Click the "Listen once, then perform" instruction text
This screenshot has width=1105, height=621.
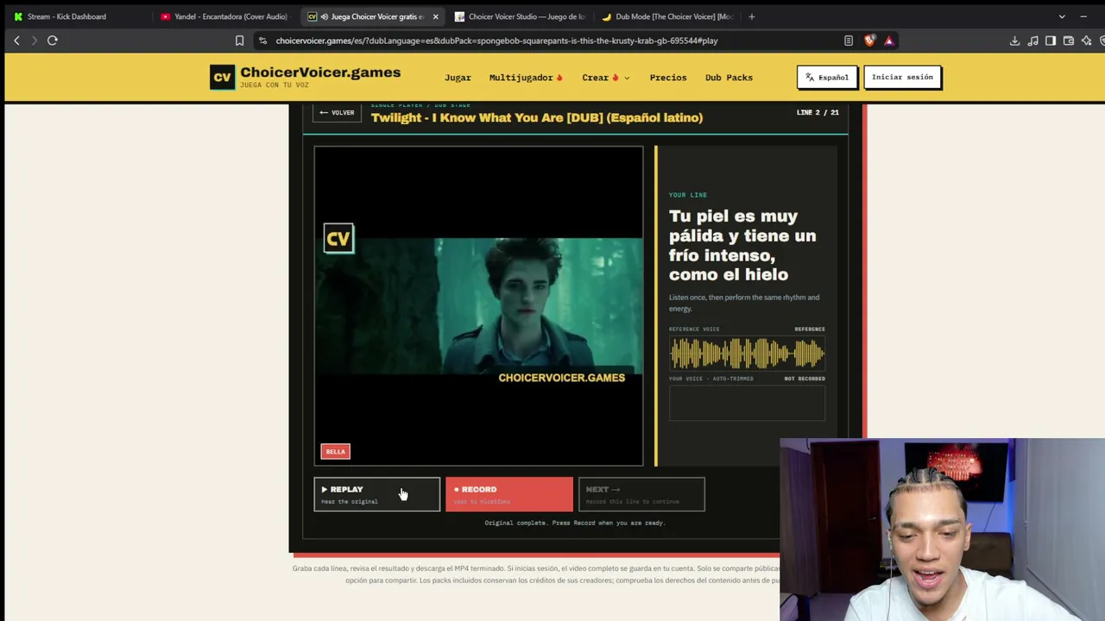(744, 303)
